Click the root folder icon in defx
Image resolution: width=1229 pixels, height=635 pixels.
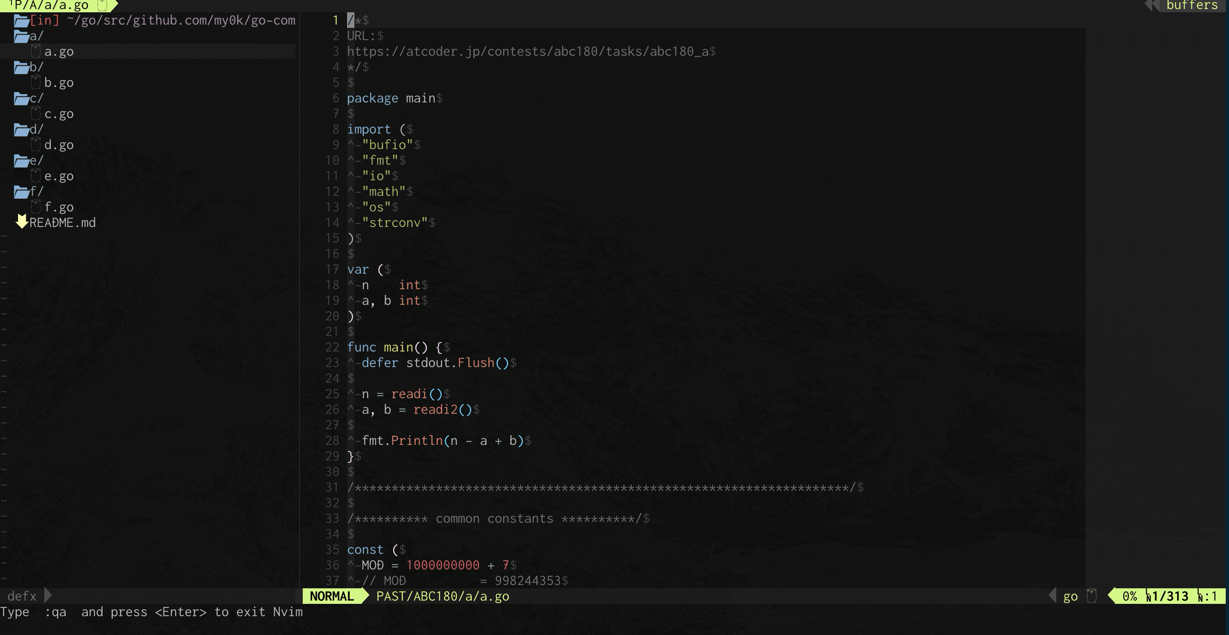click(21, 20)
